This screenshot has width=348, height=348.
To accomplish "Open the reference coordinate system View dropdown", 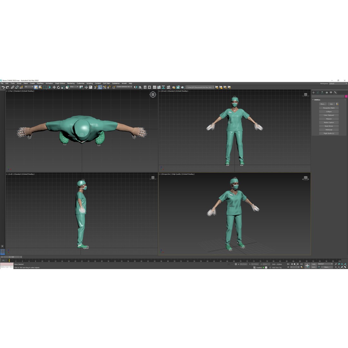I will tap(74, 87).
